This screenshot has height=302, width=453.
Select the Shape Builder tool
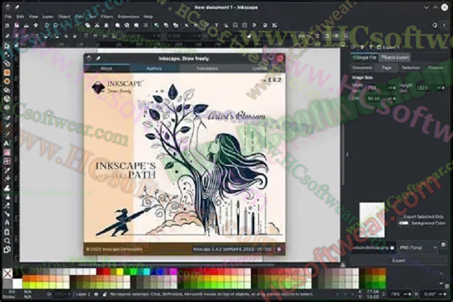click(7, 64)
